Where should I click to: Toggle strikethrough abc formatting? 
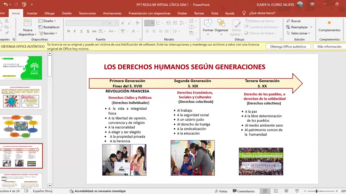click(x=95, y=31)
